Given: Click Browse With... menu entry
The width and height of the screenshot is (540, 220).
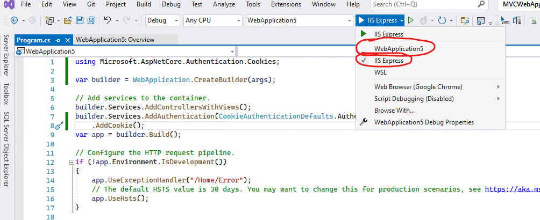Looking at the screenshot, I should (394, 111).
